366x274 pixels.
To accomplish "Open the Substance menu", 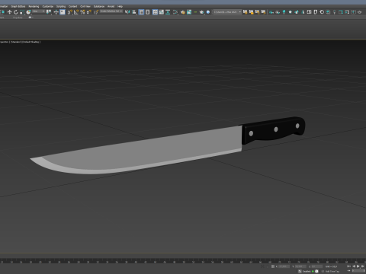I will (99, 6).
